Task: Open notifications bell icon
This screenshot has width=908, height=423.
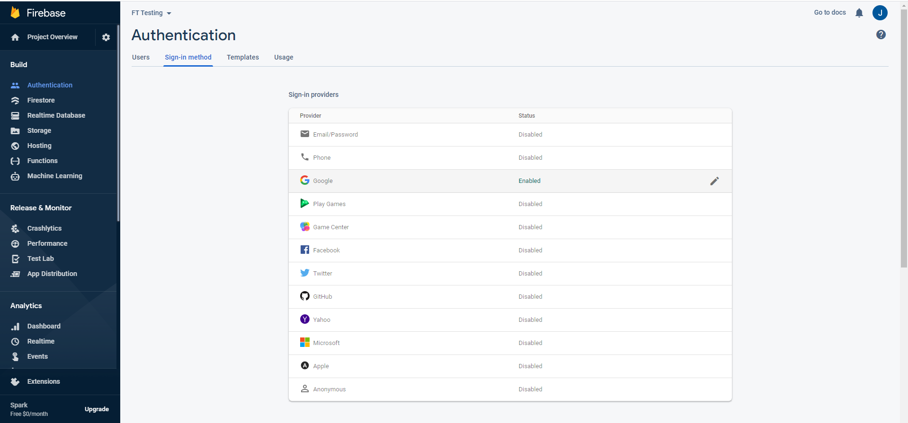Action: [859, 13]
